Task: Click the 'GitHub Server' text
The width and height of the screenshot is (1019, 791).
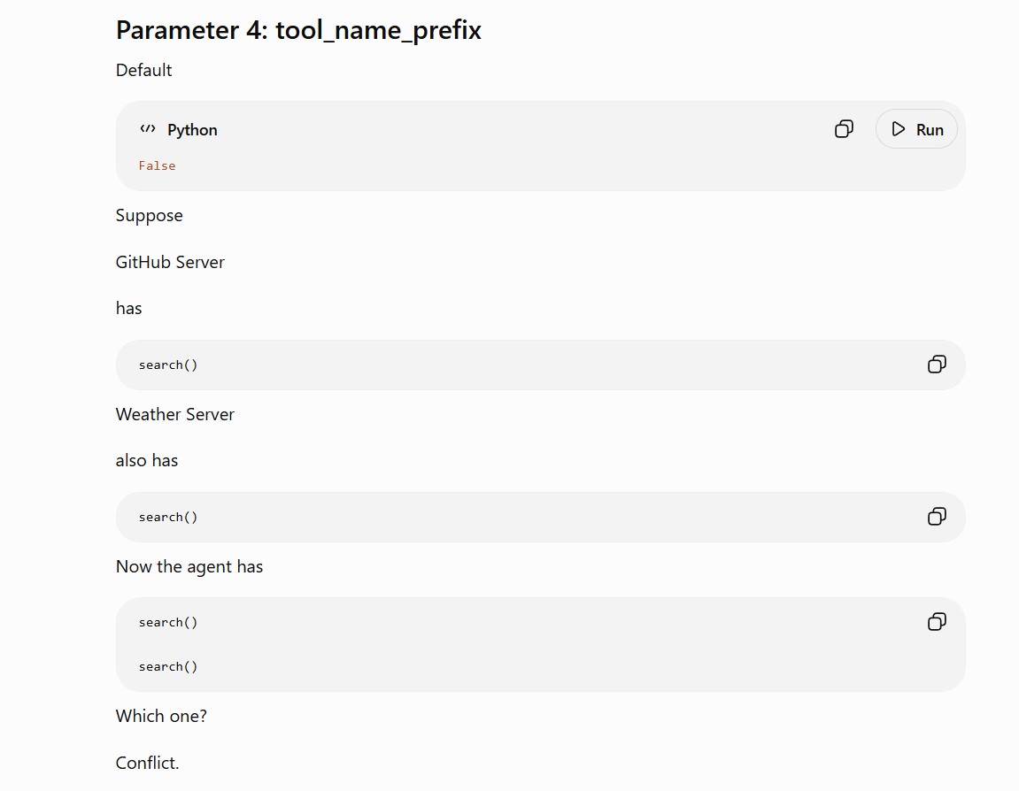Action: pyautogui.click(x=170, y=262)
